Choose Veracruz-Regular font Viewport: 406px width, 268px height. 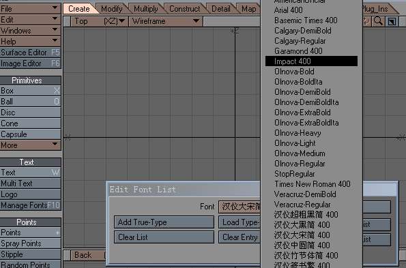(x=311, y=204)
